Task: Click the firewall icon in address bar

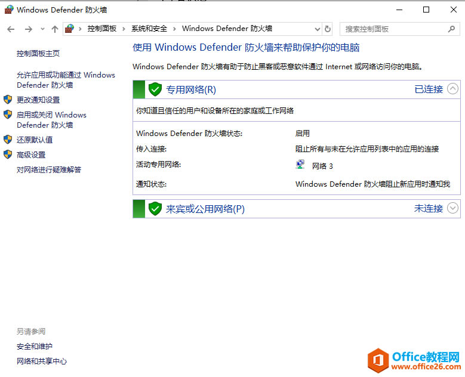Action: pyautogui.click(x=69, y=29)
